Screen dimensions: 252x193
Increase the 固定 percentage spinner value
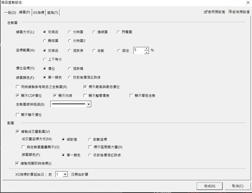point(146,49)
